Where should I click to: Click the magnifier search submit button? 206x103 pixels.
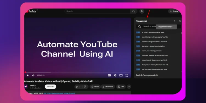[133, 11]
